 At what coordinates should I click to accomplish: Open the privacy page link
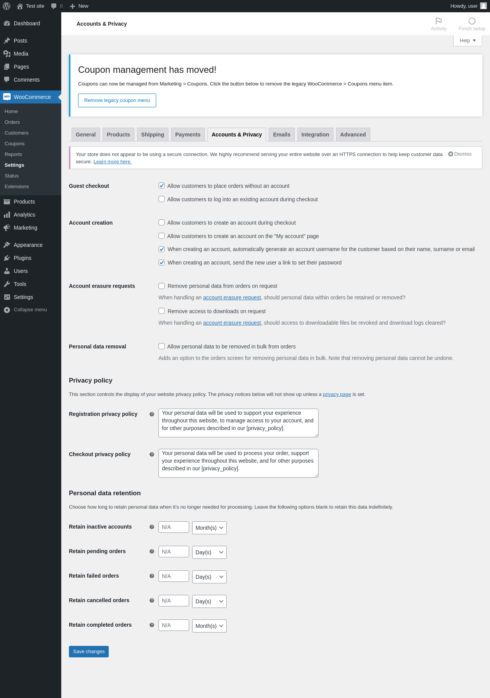coord(337,394)
